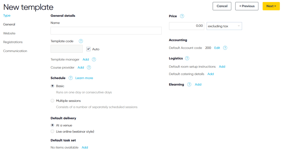This screenshot has height=157, width=283.
Task: Open the Logistics help icon
Action: (187, 58)
